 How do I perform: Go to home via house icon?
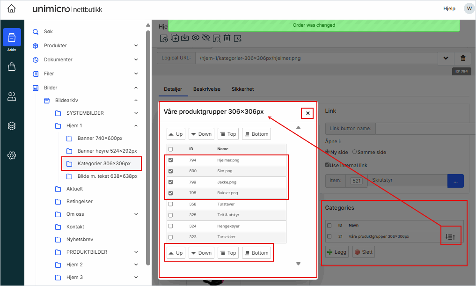pyautogui.click(x=12, y=9)
